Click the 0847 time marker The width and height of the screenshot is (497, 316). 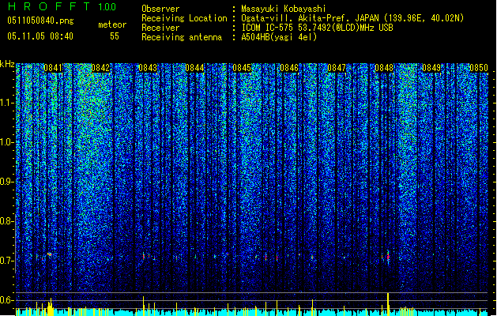[337, 68]
